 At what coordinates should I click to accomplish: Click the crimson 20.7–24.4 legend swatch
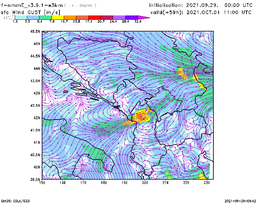point(107,17)
